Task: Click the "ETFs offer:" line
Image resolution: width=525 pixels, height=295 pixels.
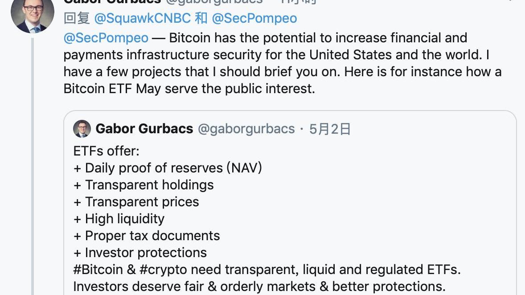Action: pos(107,151)
